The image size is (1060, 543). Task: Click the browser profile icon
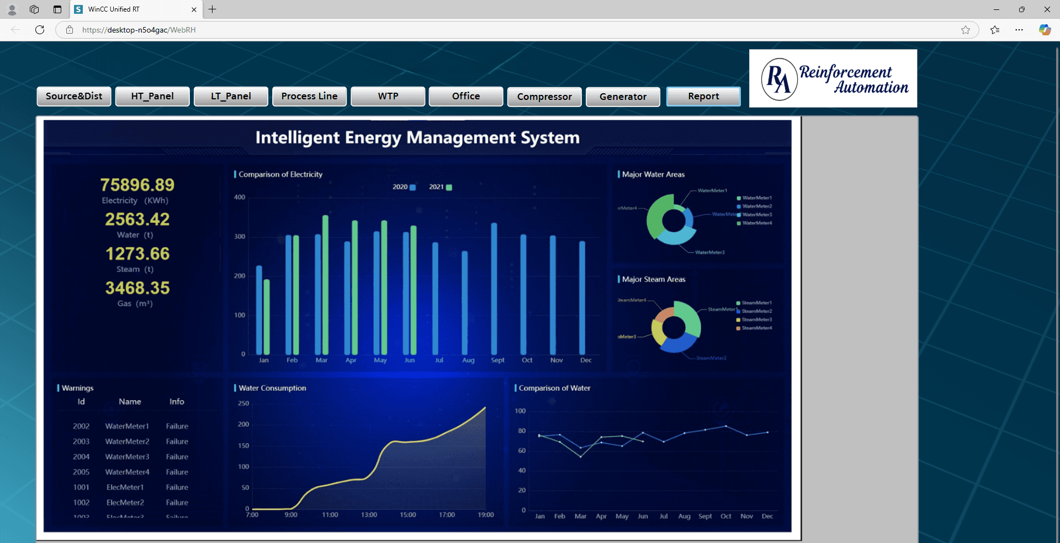click(x=12, y=9)
